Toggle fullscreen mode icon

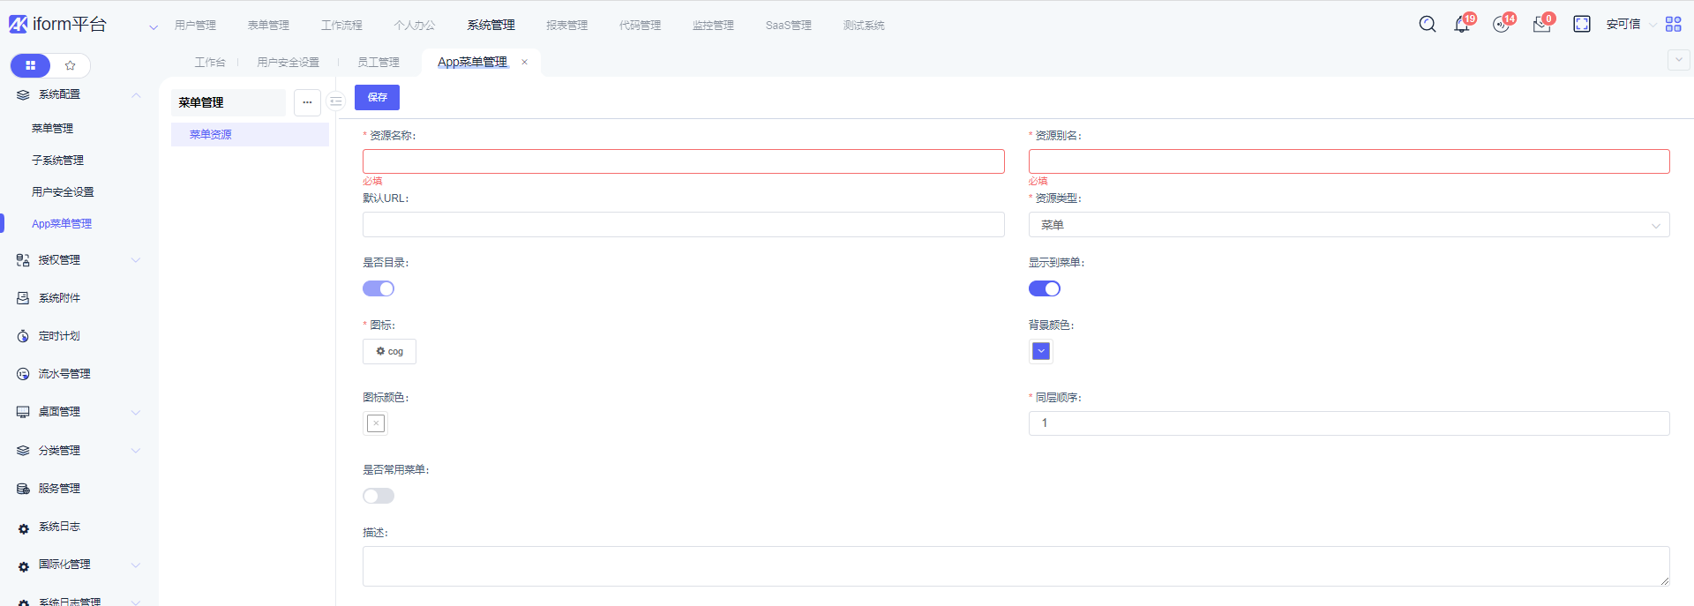tap(1581, 25)
